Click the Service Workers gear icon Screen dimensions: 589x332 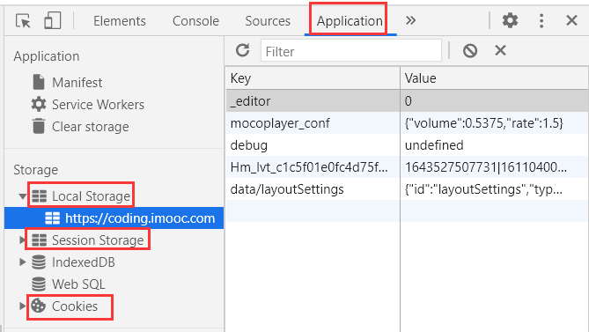coord(39,104)
